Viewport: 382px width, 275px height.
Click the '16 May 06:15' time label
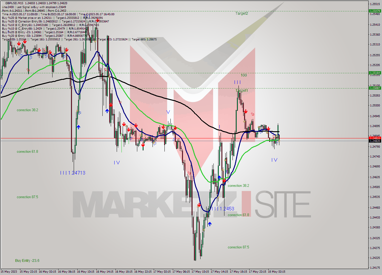coord(67,272)
